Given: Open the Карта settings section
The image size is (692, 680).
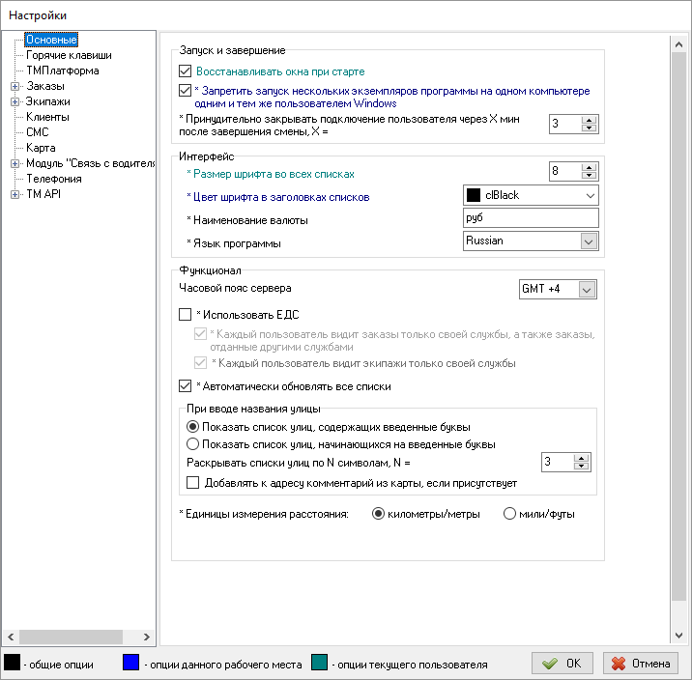Looking at the screenshot, I should (x=41, y=148).
